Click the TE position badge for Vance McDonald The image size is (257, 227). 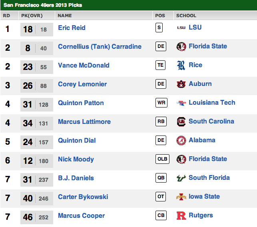click(x=160, y=65)
